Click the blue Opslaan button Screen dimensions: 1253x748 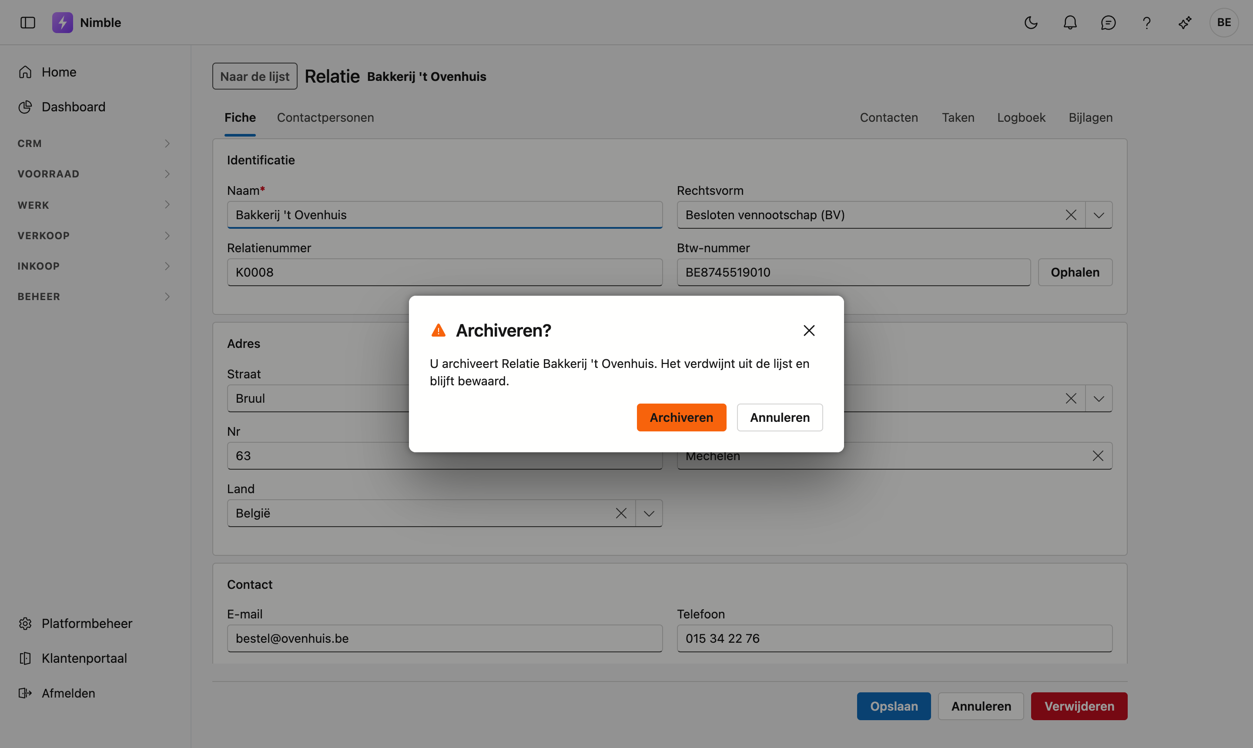coord(894,706)
